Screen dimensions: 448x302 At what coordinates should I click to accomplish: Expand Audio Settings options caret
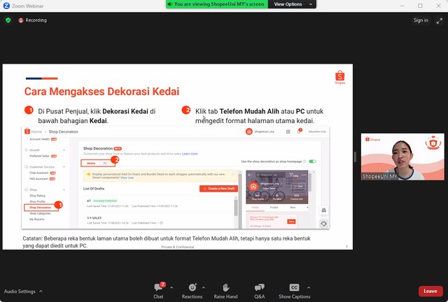[x=41, y=292]
